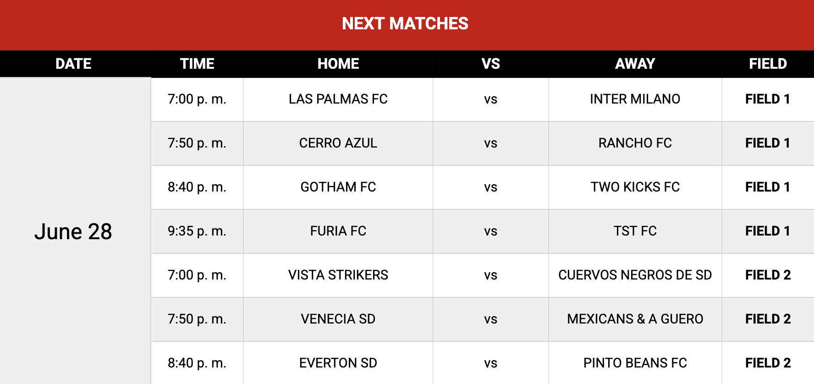814x384 pixels.
Task: Click CUERVOS NEGROS DE SD team
Action: [635, 275]
